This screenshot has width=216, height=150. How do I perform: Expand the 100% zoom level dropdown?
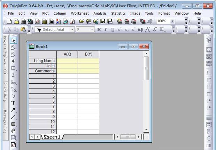[x=172, y=21]
